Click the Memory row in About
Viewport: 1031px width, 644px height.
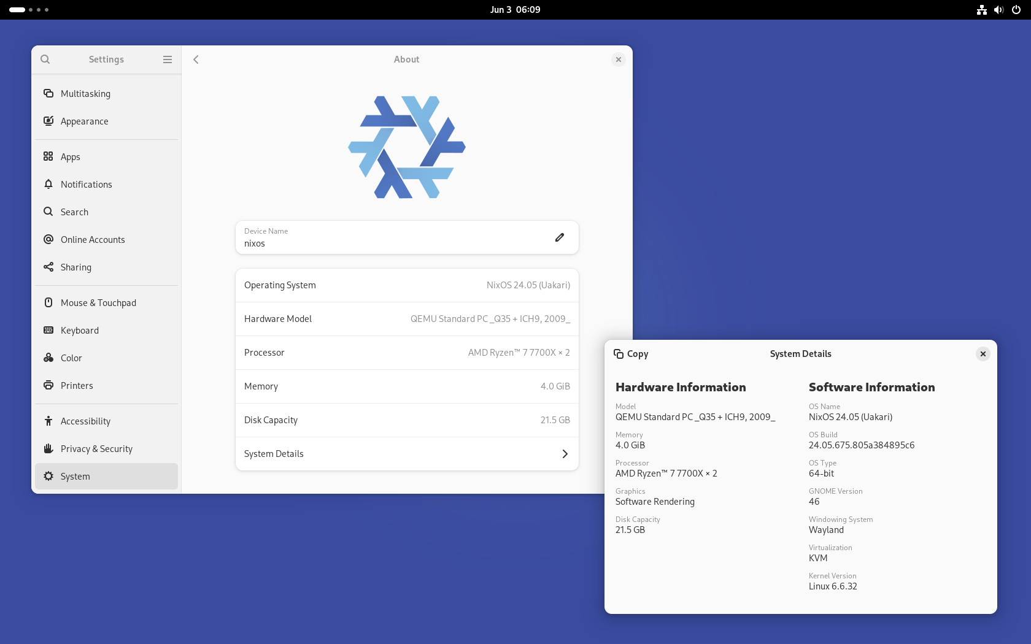click(x=407, y=386)
